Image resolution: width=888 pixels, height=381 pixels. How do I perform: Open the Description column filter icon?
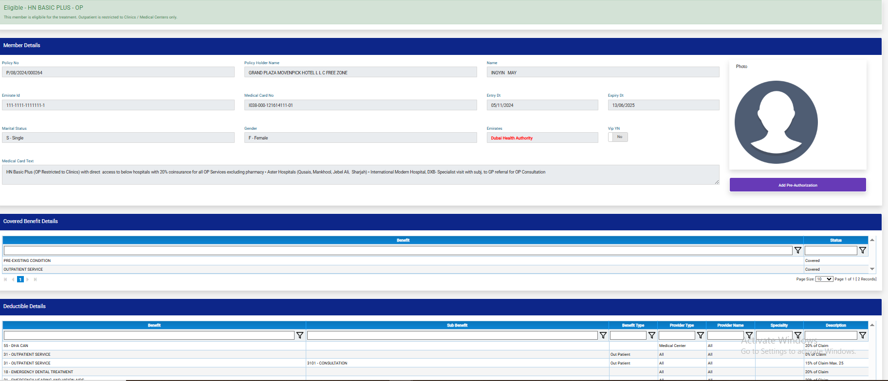point(862,335)
